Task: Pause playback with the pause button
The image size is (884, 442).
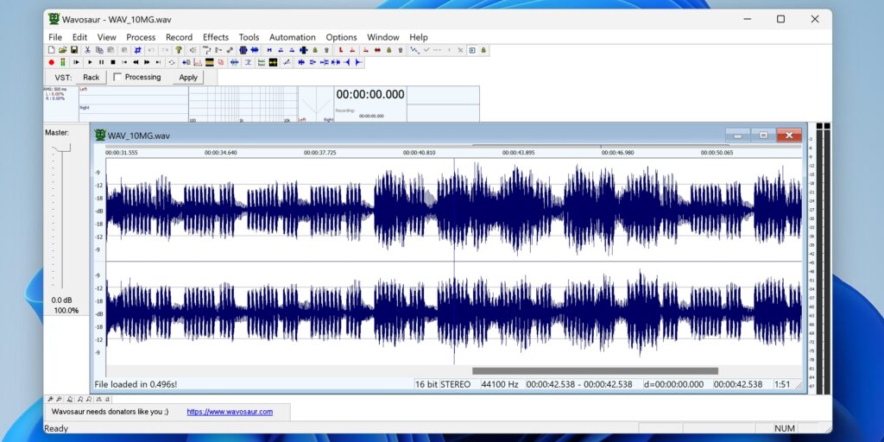Action: click(x=102, y=62)
